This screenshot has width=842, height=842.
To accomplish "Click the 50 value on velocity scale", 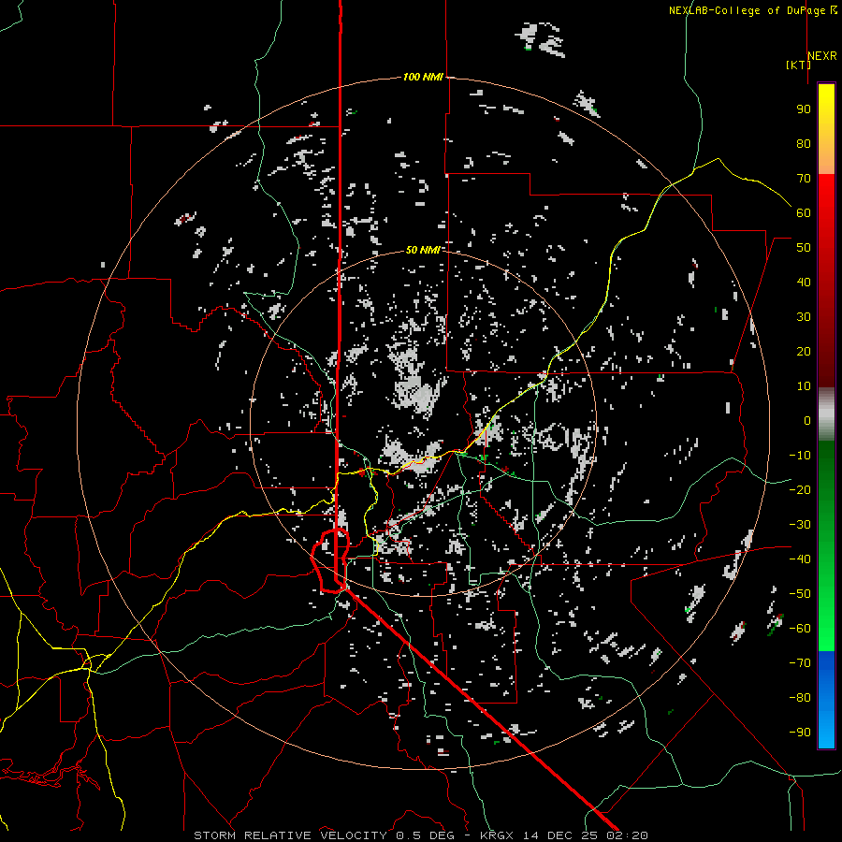I will tap(804, 248).
